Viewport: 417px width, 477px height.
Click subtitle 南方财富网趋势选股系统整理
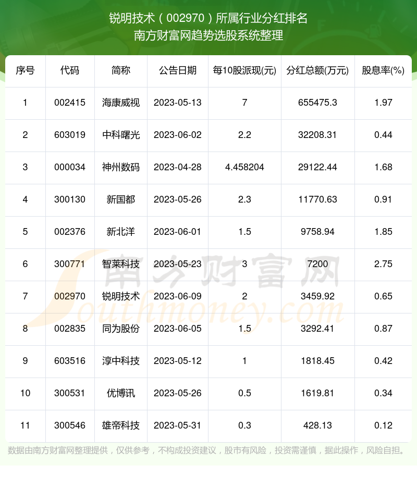208,35
